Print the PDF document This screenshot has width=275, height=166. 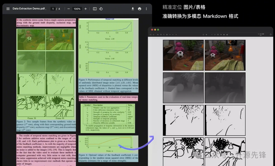click(x=140, y=9)
